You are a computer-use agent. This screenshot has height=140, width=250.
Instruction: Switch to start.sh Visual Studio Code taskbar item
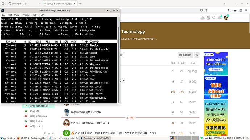coord(63,138)
